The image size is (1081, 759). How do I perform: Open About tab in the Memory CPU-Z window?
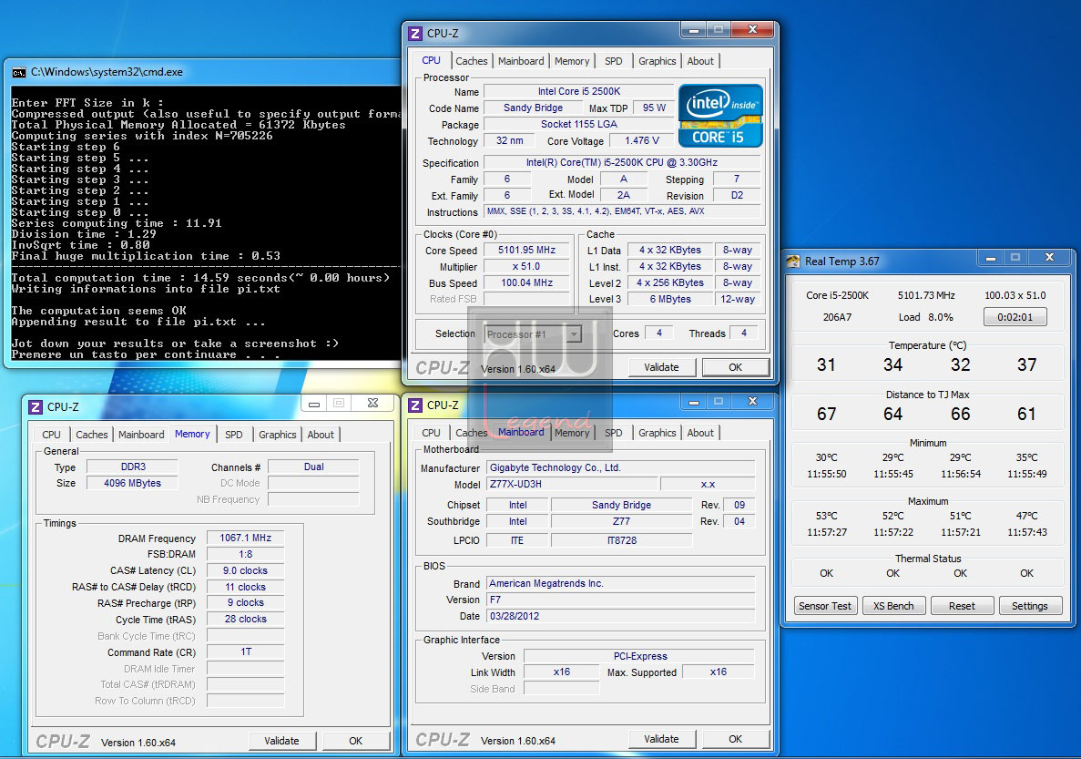click(321, 435)
